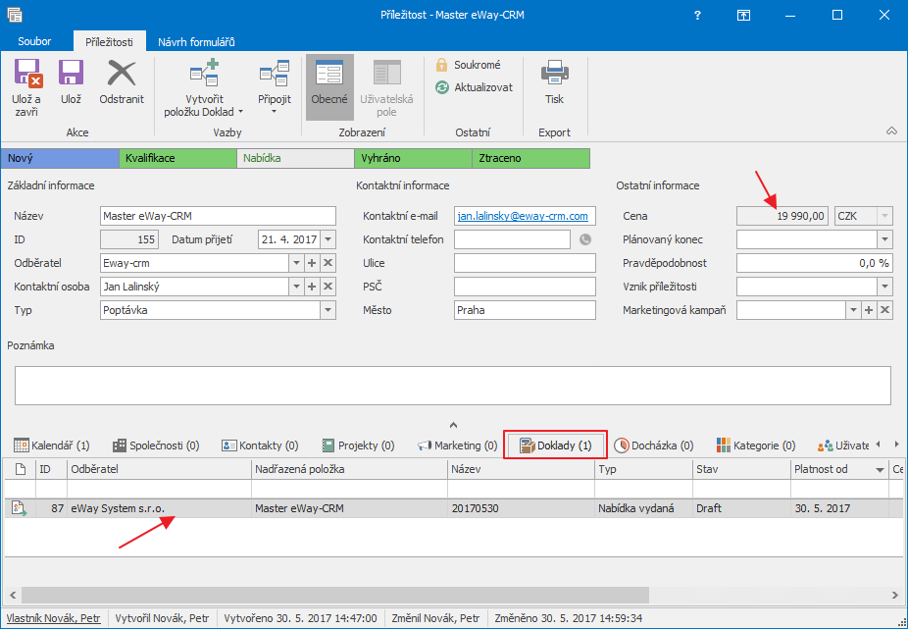Click the Ulice input field
908x629 pixels.
click(525, 263)
